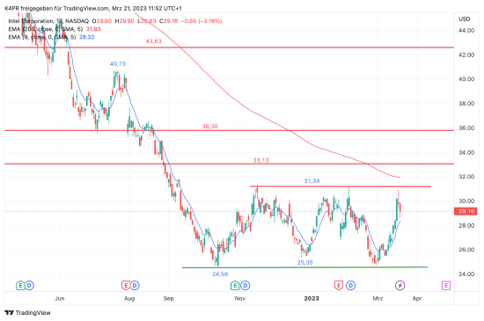484x321 pixels.
Task: Select the green E earnings marker near Nov
Action: 235,286
